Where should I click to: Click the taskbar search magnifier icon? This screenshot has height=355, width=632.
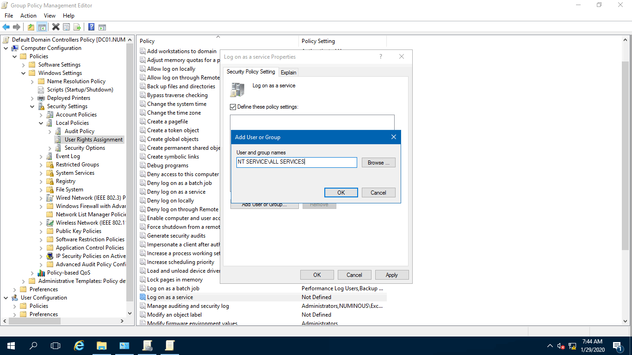pos(33,346)
